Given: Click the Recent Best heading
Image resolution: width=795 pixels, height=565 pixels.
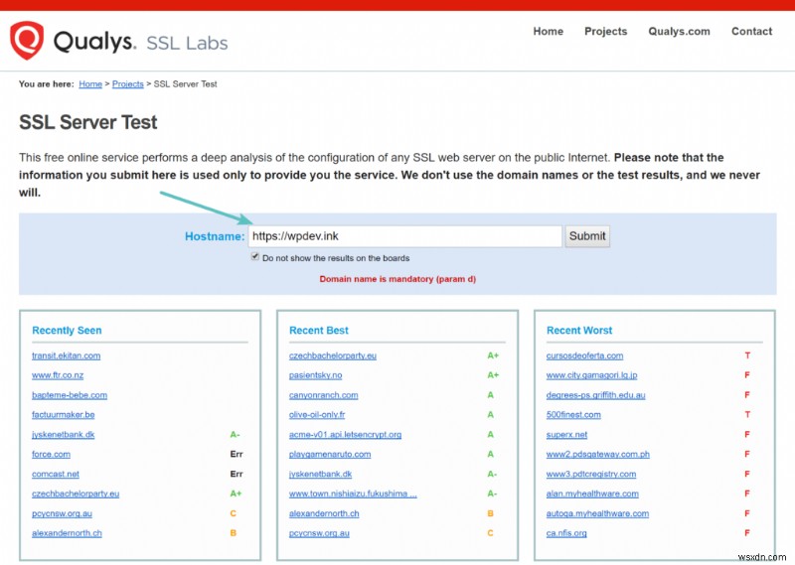Looking at the screenshot, I should pos(319,331).
